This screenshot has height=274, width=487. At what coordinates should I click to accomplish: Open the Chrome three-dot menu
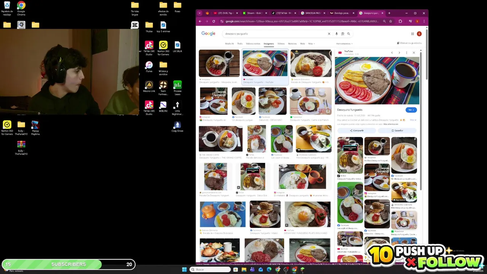(x=424, y=21)
